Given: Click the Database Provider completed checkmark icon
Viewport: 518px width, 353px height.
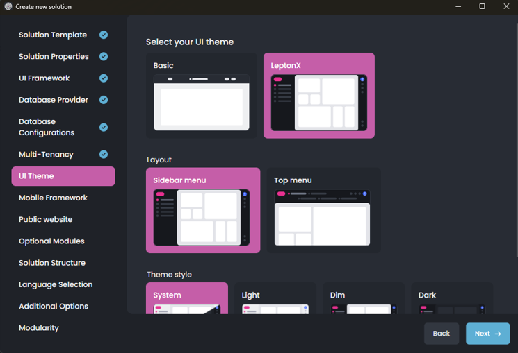Looking at the screenshot, I should pyautogui.click(x=104, y=100).
